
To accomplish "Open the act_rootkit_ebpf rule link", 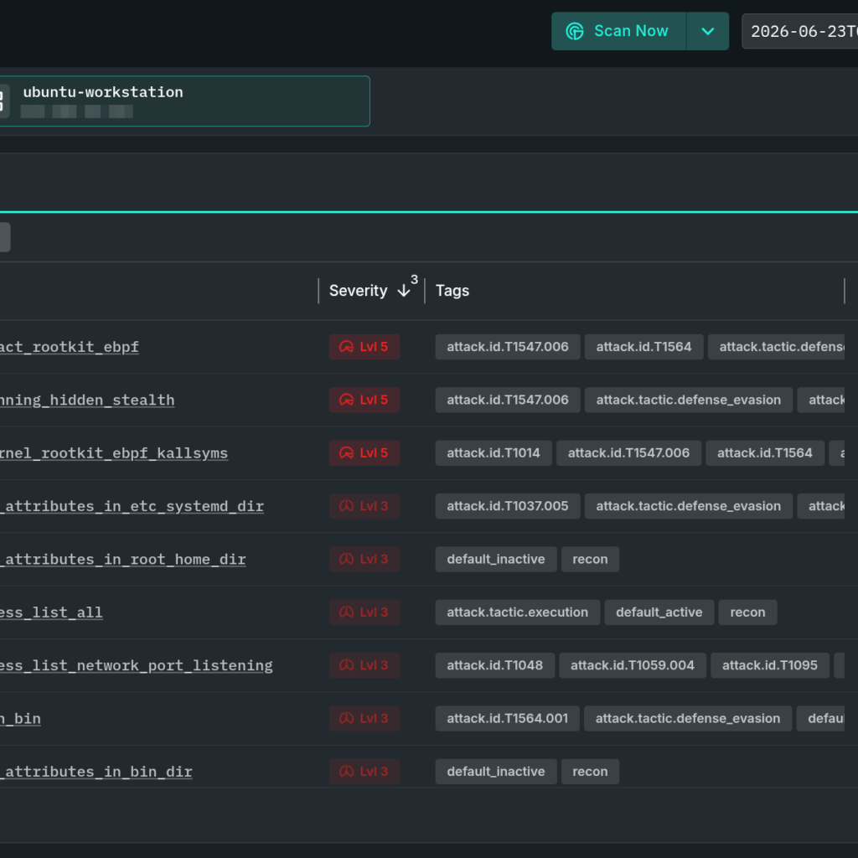I will tap(70, 347).
